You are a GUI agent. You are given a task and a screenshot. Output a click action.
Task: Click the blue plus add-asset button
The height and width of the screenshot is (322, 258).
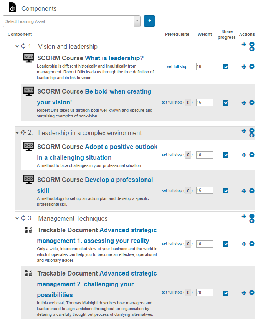tap(149, 21)
